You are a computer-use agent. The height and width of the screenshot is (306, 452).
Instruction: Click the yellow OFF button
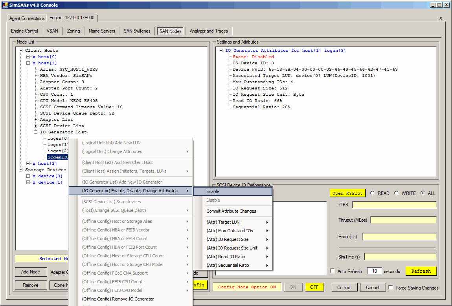pos(314,287)
